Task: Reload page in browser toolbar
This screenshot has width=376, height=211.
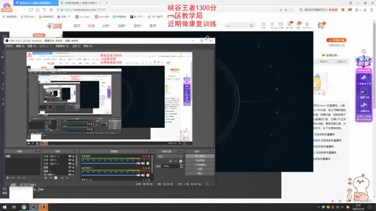Action: [31, 10]
